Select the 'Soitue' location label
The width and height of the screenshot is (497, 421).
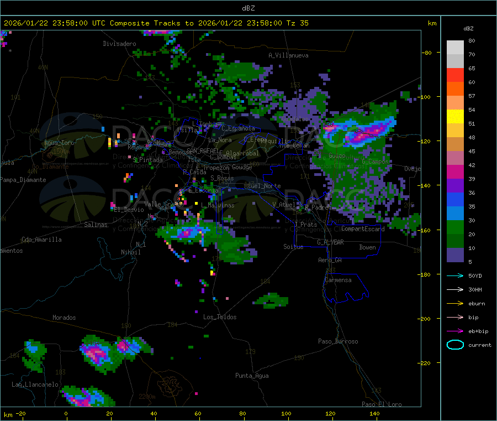[x=293, y=247]
